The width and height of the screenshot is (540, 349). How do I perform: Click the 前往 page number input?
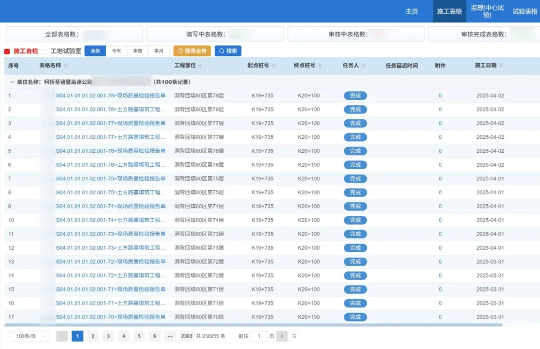click(x=258, y=336)
